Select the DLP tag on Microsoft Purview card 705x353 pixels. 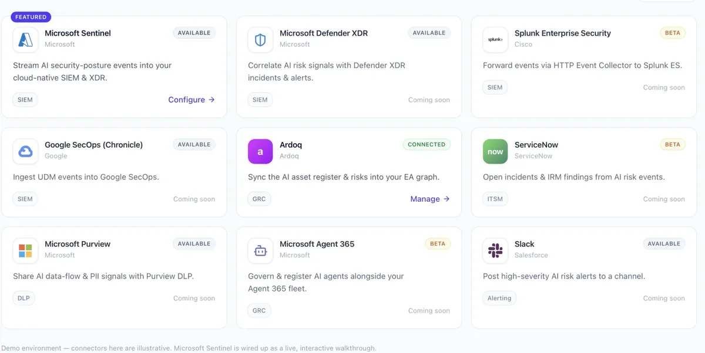[23, 298]
